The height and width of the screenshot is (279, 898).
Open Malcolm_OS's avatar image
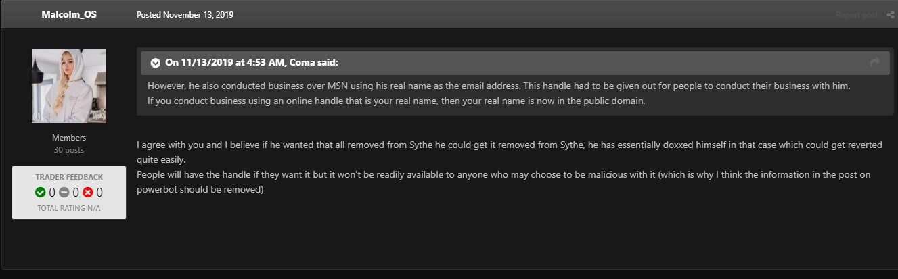[69, 85]
